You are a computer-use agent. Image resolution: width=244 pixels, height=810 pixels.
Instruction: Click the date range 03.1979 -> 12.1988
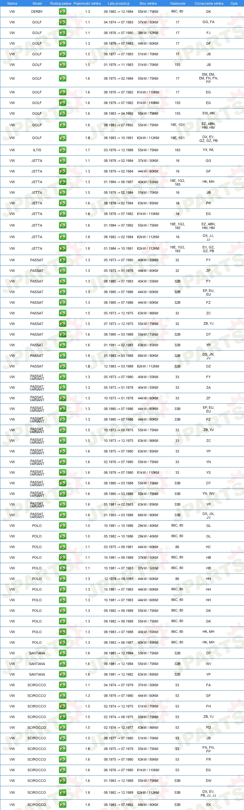tap(118, 150)
